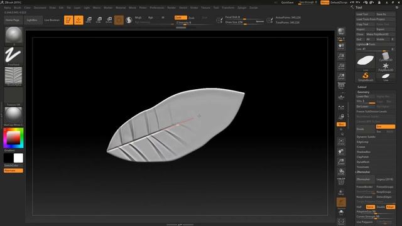Select the PolyMesh3D star tool thumbnail

386,67
